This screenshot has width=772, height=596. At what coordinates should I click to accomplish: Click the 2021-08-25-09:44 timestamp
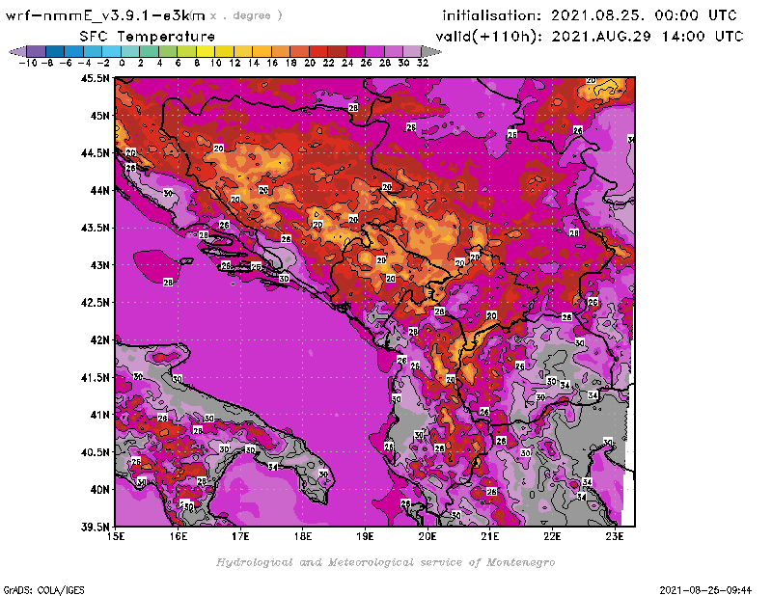(705, 590)
